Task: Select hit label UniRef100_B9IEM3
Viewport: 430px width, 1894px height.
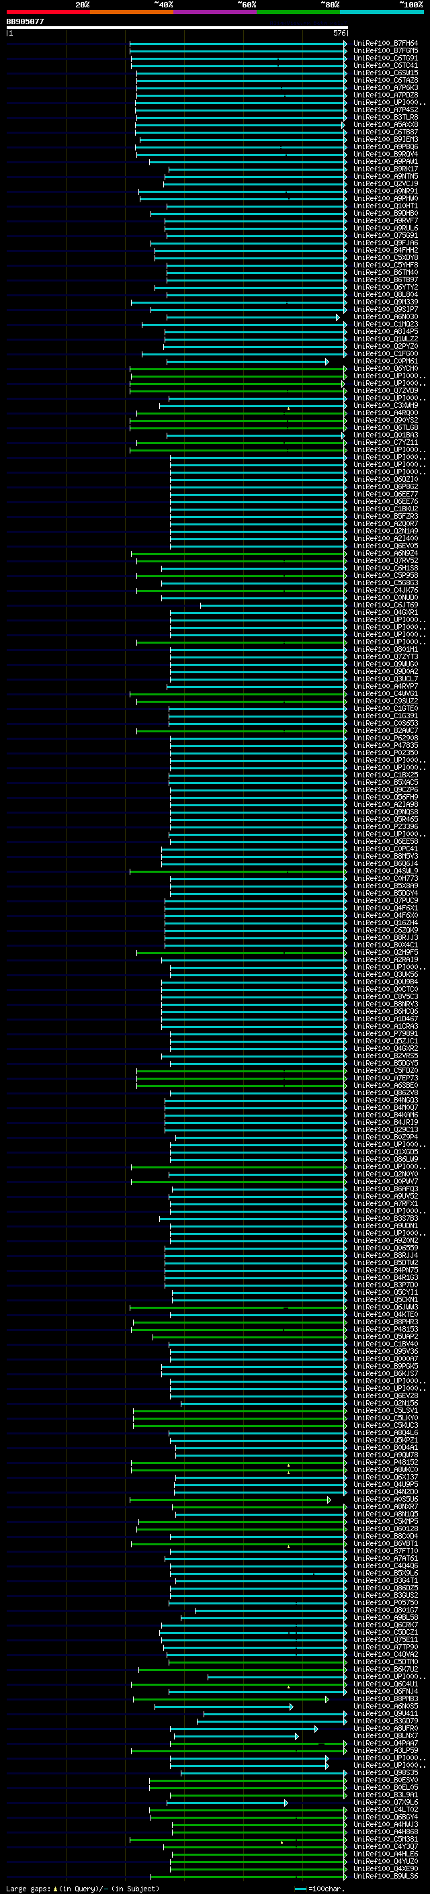Action: point(386,139)
